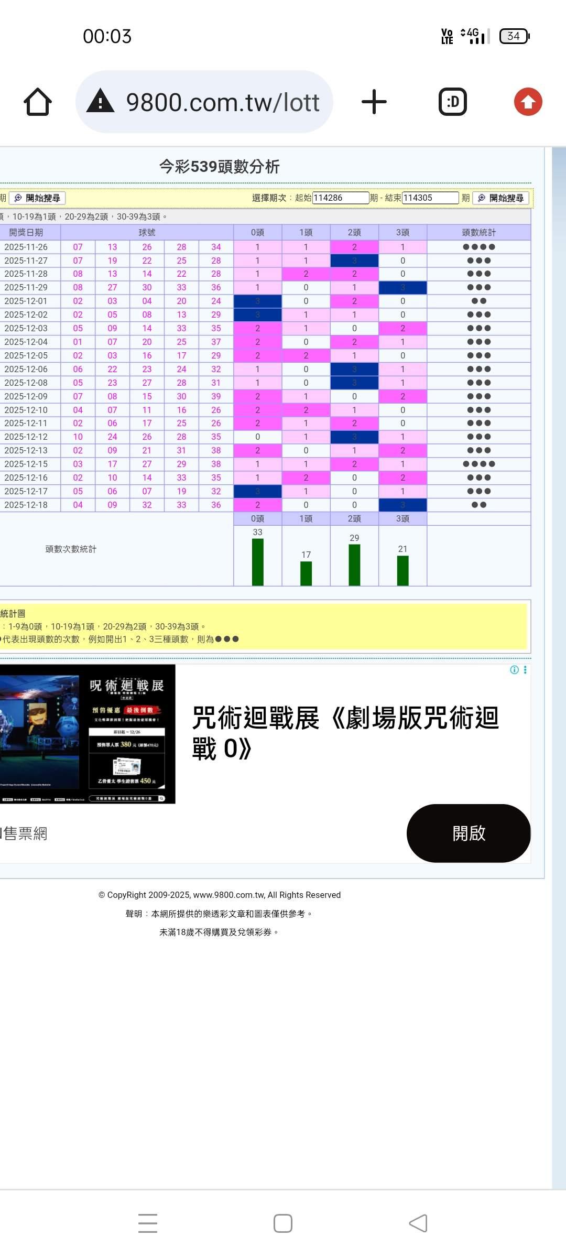The image size is (566, 1258).
Task: Tap the browser home icon
Action: [x=38, y=102]
